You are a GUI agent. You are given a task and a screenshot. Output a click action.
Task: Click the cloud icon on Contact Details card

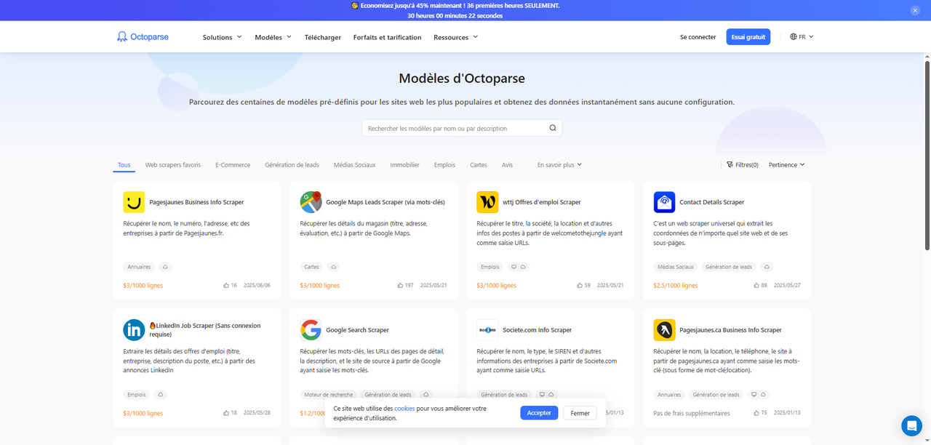[767, 267]
